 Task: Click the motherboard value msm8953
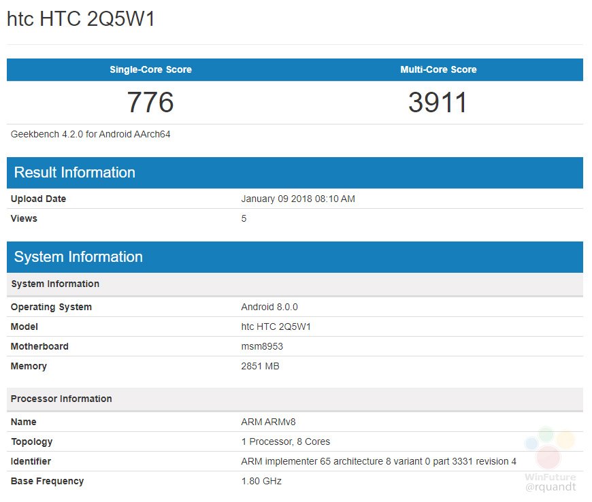pyautogui.click(x=262, y=346)
